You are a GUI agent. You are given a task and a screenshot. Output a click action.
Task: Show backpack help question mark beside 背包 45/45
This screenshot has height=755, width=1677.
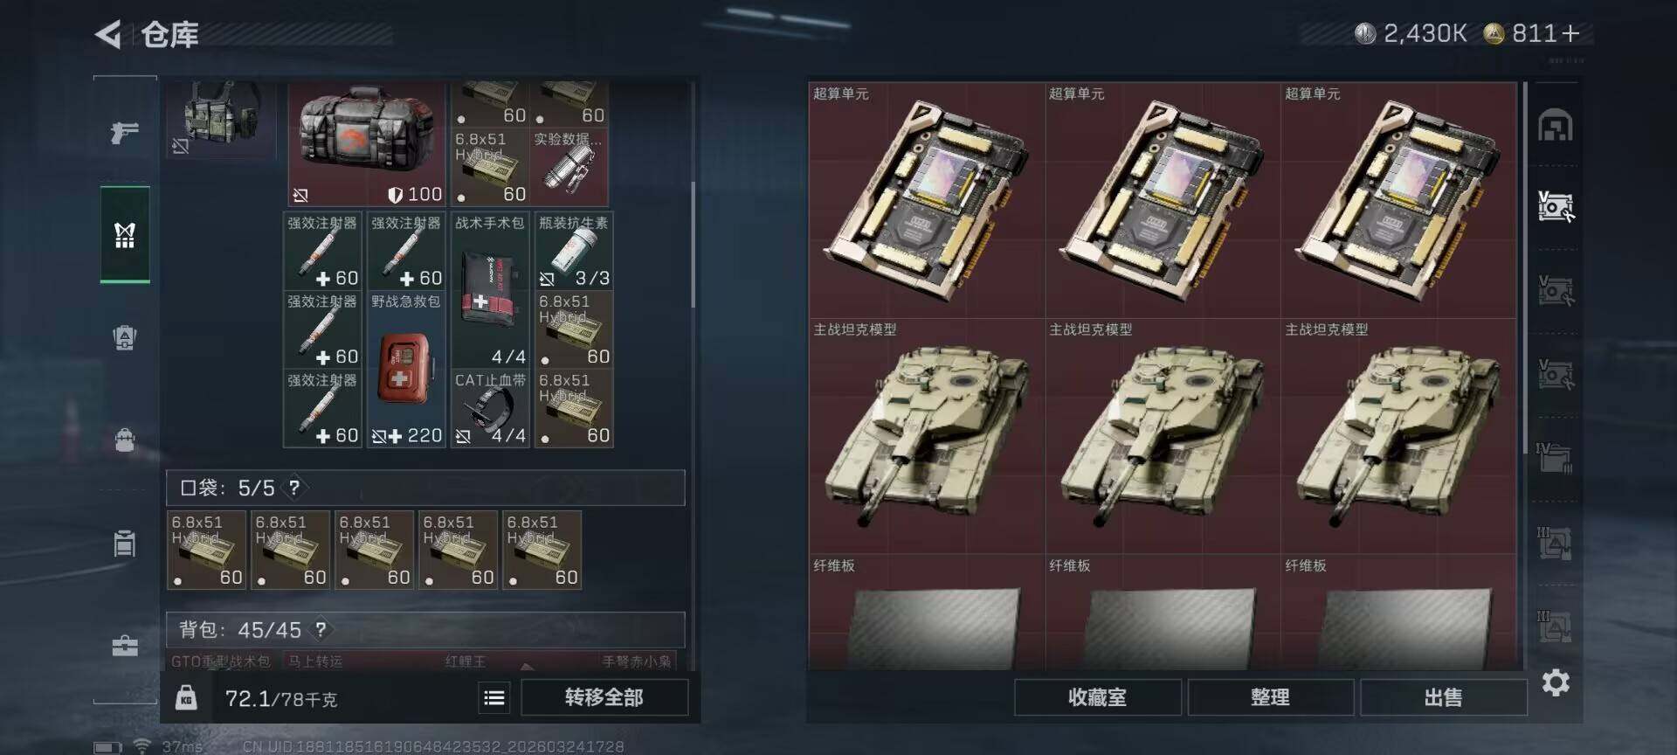[x=321, y=629]
